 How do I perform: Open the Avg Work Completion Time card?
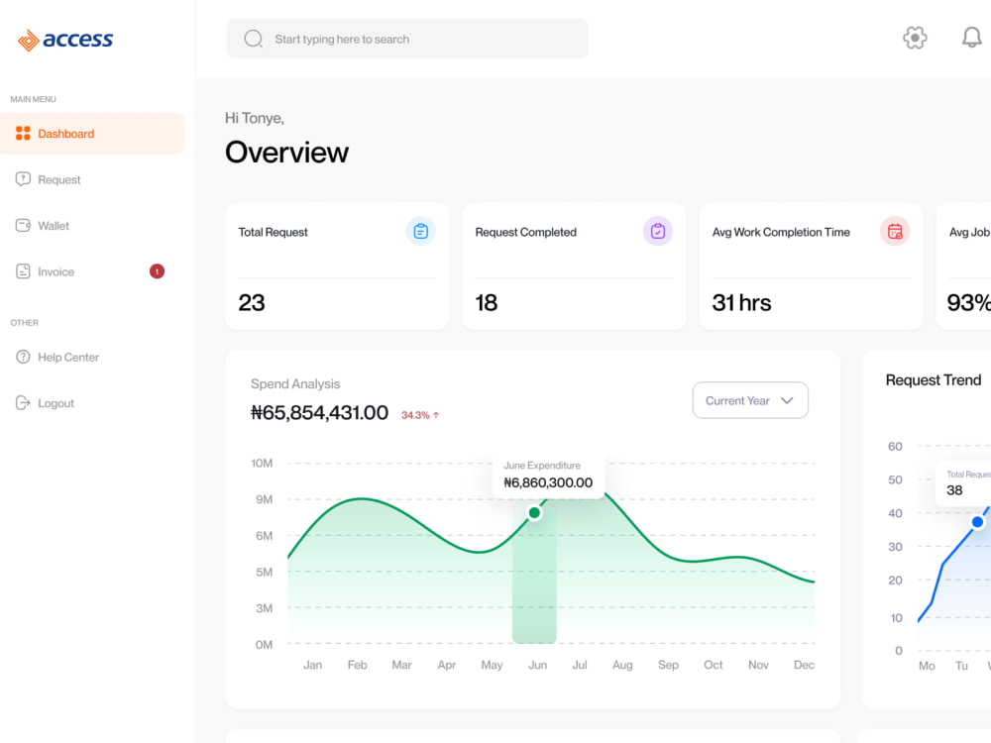coord(811,265)
